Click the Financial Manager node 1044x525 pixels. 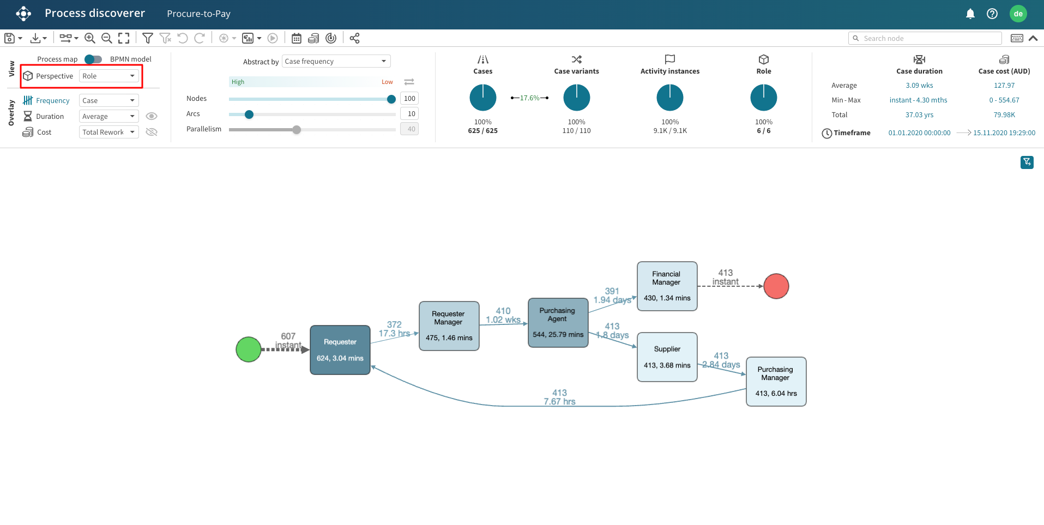667,286
